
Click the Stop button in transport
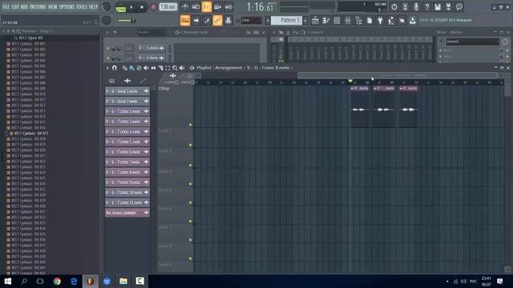pyautogui.click(x=142, y=7)
